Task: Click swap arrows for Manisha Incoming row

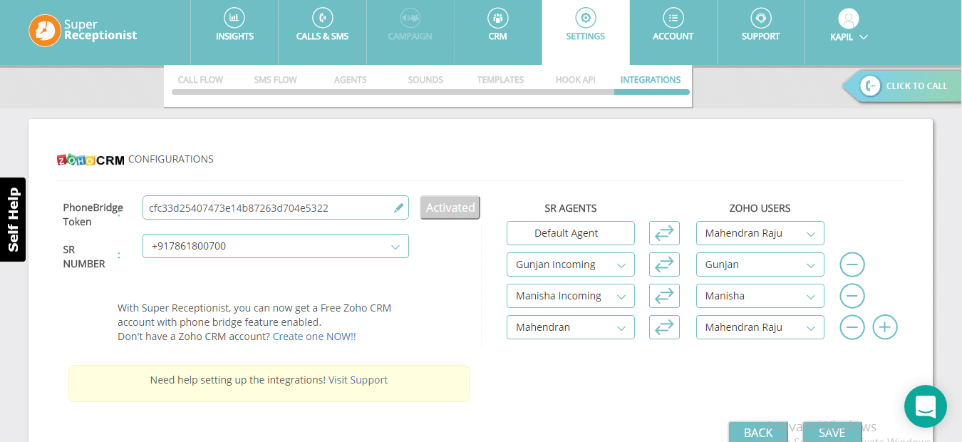Action: click(x=664, y=296)
